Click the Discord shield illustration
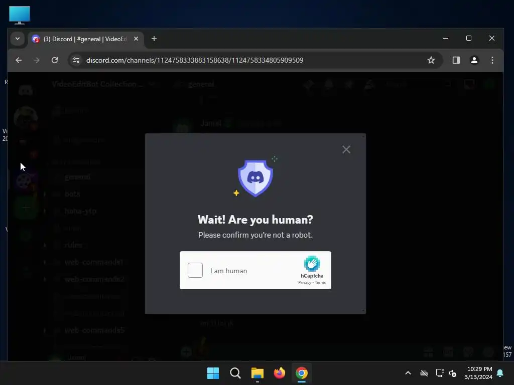514x385 pixels. coord(255,178)
